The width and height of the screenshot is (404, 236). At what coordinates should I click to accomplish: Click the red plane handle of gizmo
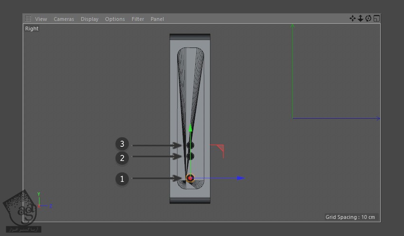click(219, 149)
